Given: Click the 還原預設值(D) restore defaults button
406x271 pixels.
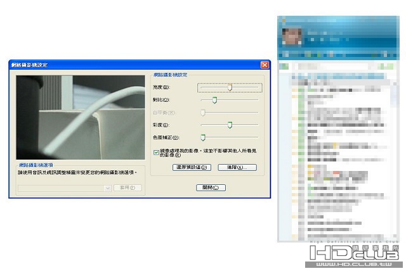Looking at the screenshot, I should 192,167.
